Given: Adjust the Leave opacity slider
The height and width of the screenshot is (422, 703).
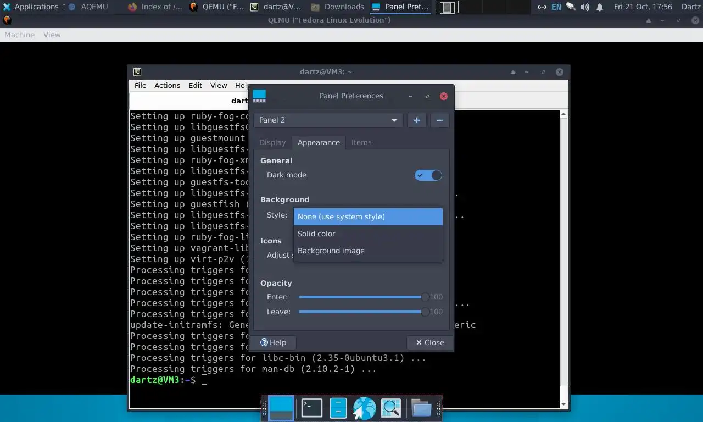Looking at the screenshot, I should click(362, 312).
